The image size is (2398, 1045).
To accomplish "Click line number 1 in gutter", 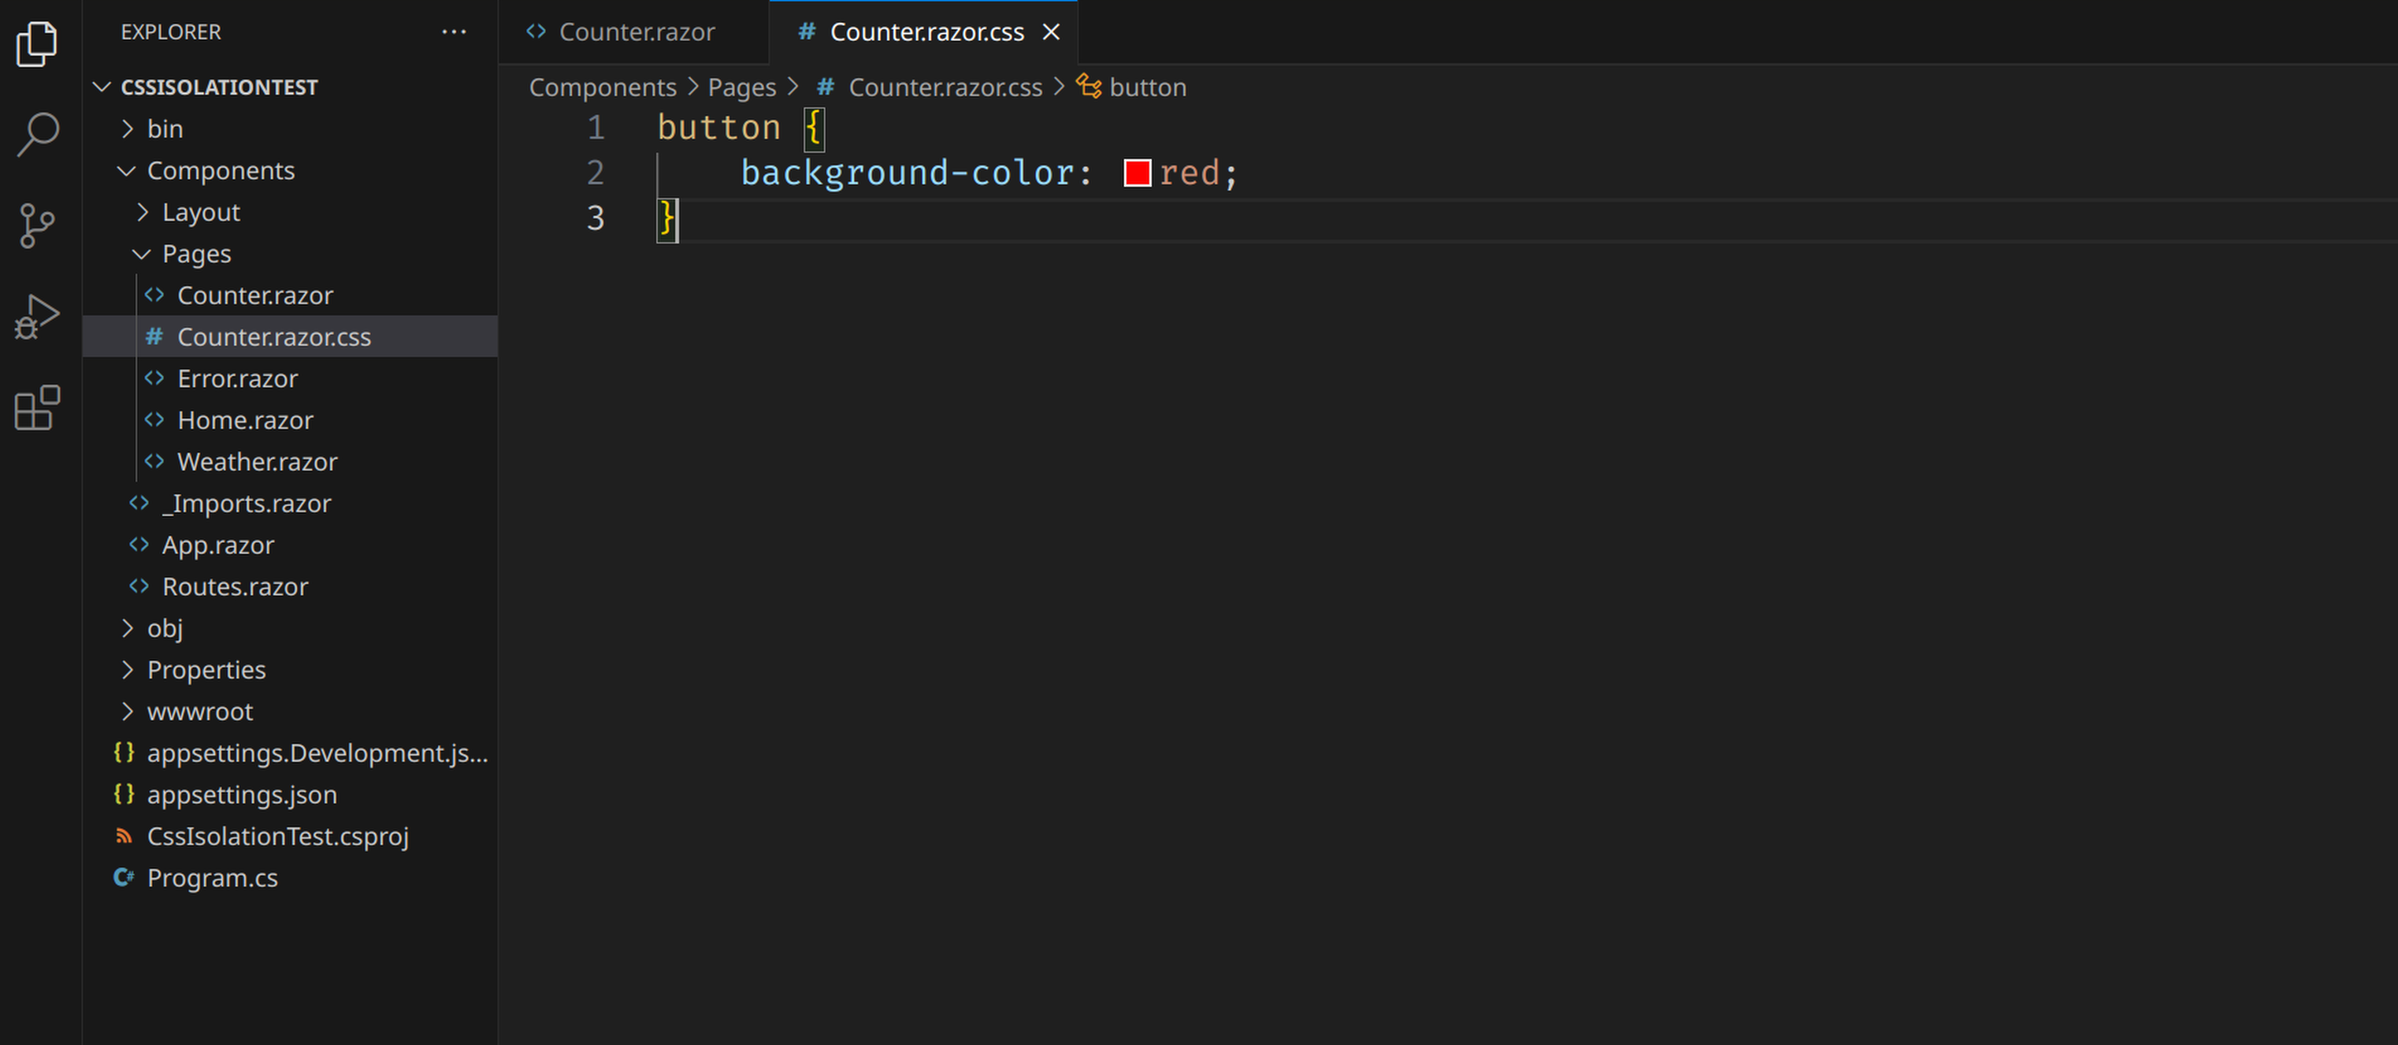I will pyautogui.click(x=596, y=128).
